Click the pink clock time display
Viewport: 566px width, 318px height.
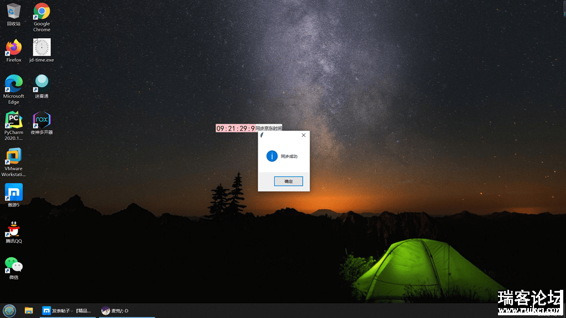pos(235,128)
